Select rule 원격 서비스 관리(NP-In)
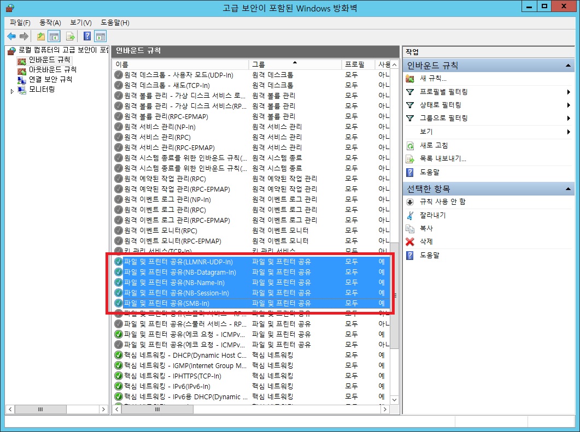The height and width of the screenshot is (432, 580). [x=251, y=126]
